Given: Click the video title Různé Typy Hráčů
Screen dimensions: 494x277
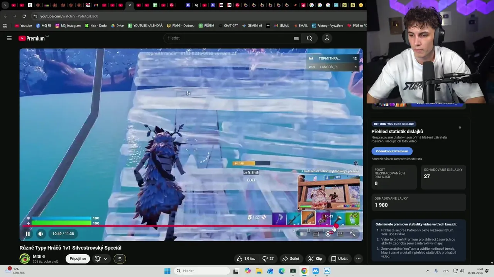Looking at the screenshot, I should [71, 248].
